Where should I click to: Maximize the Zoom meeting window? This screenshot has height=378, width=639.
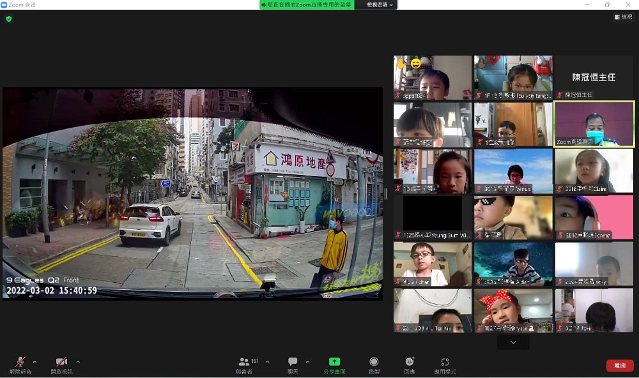click(607, 4)
